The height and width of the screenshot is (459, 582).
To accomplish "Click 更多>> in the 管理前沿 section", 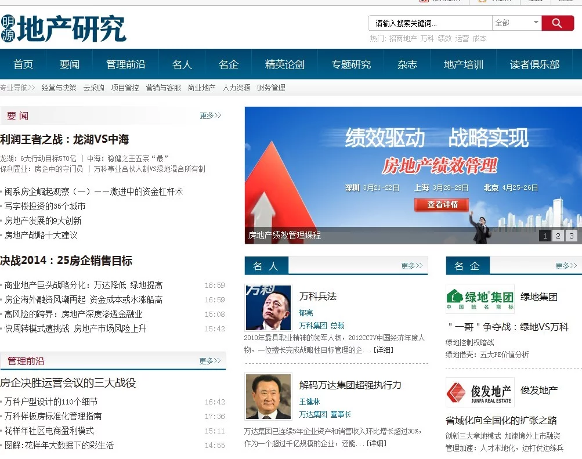I will [209, 361].
